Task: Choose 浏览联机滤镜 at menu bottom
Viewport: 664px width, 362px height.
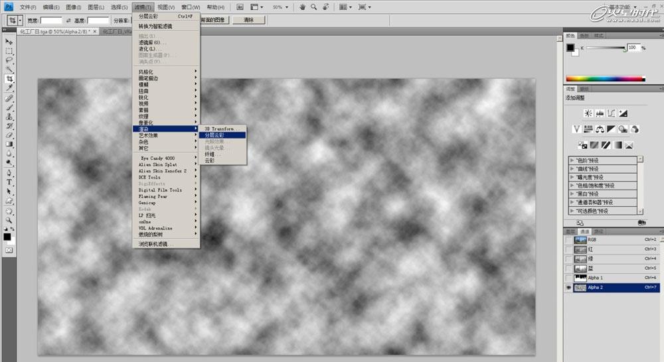Action: pos(166,244)
